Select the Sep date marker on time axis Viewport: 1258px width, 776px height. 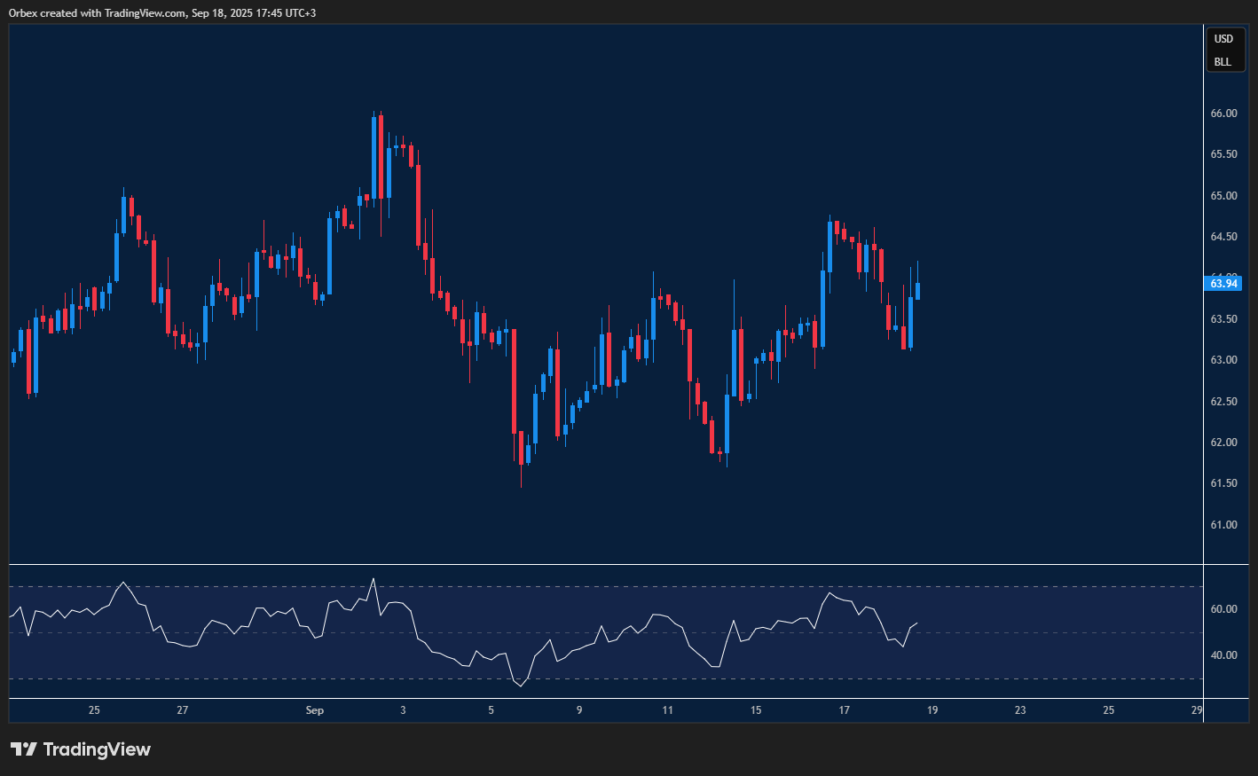coord(314,710)
